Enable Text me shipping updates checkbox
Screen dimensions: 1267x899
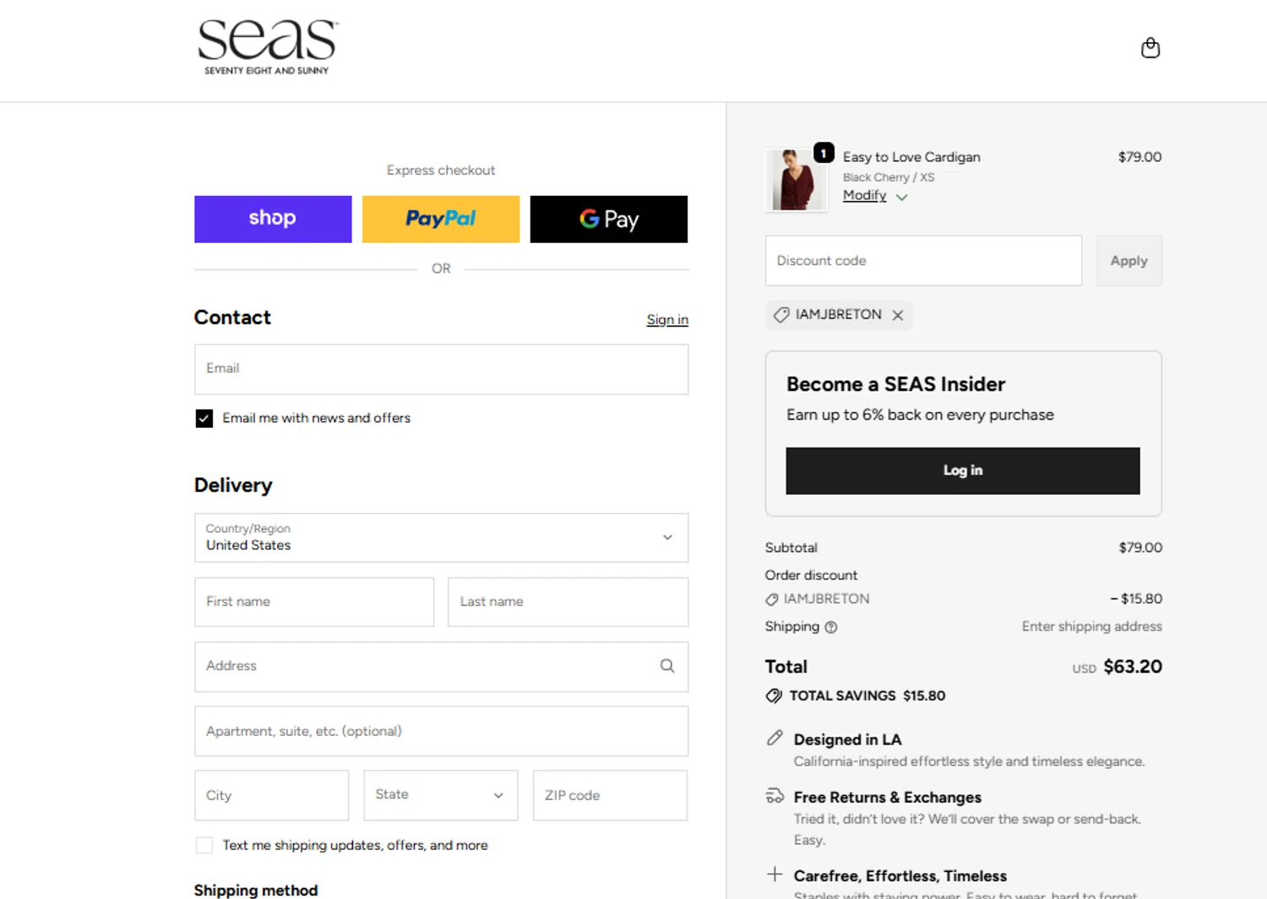pos(204,846)
